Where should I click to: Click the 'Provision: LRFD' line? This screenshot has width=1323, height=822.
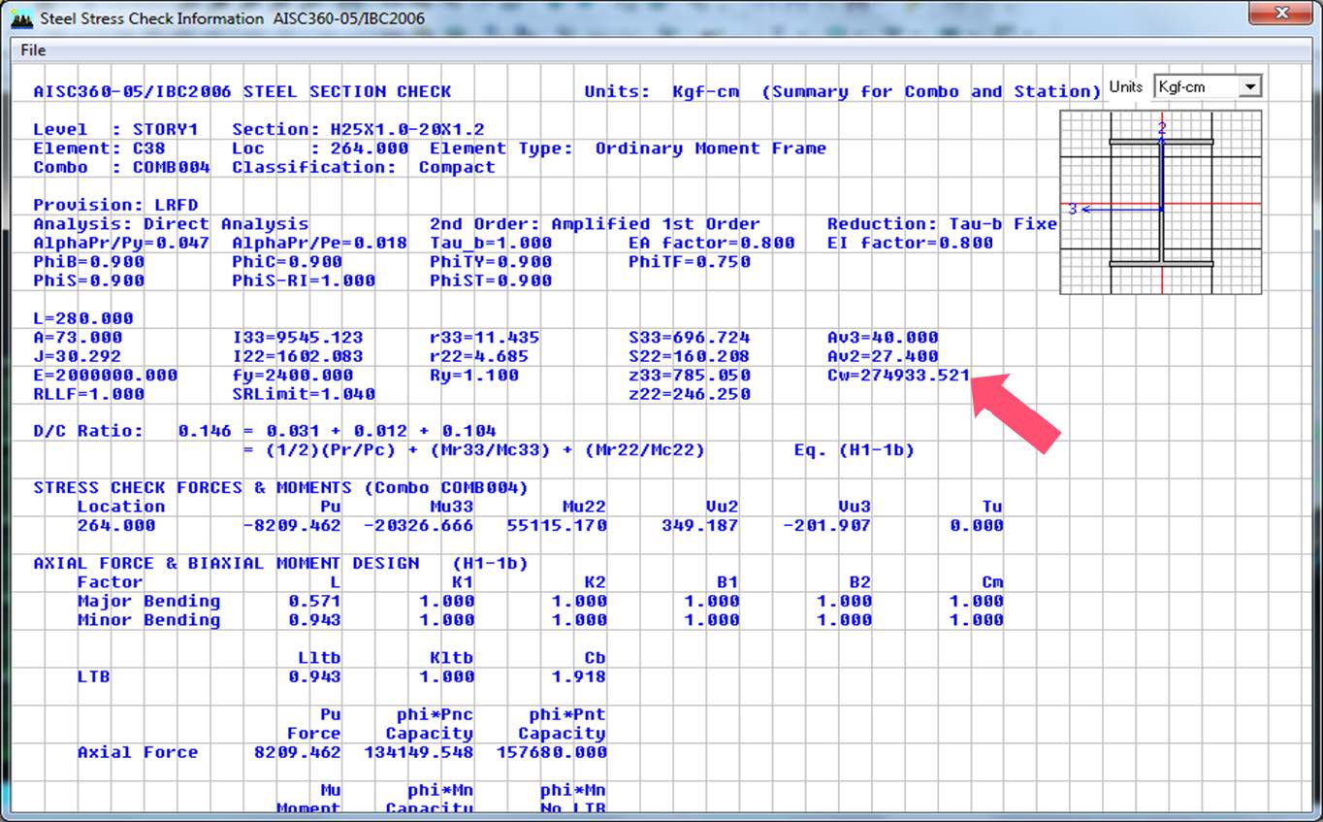(x=115, y=205)
